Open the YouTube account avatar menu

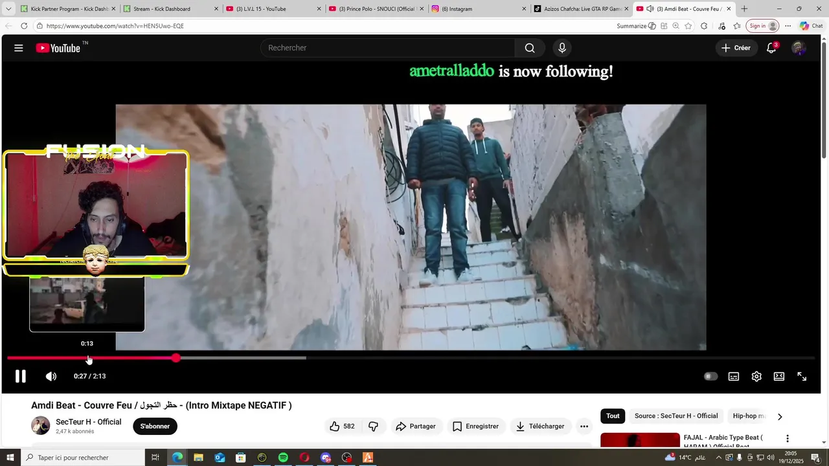point(799,48)
